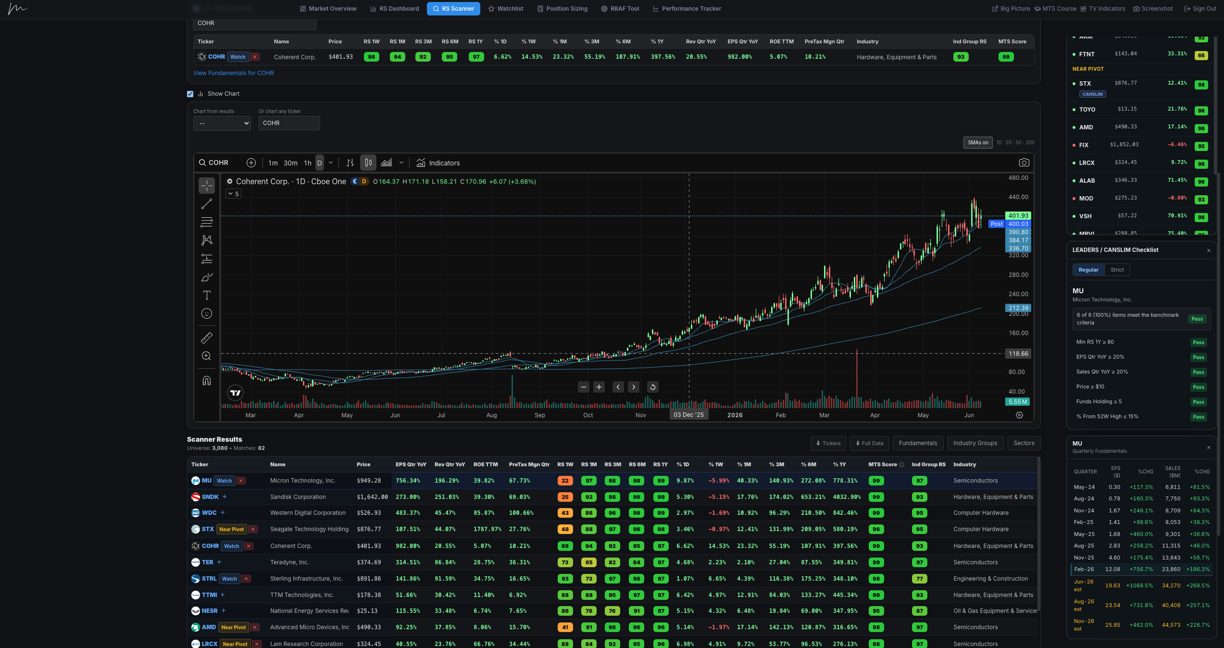Click the Tickers download button
Screen dimensions: 1224x648
tap(828, 443)
